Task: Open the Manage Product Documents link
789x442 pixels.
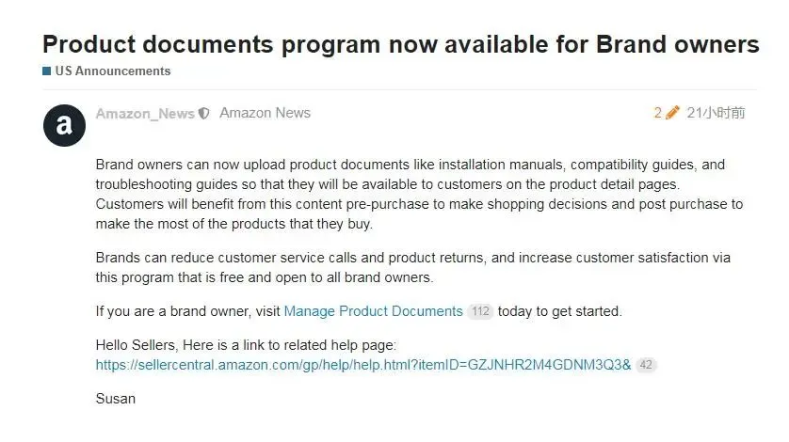Action: [x=374, y=311]
